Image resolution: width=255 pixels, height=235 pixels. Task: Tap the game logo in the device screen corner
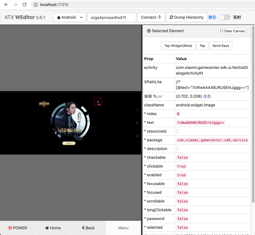pos(44,104)
